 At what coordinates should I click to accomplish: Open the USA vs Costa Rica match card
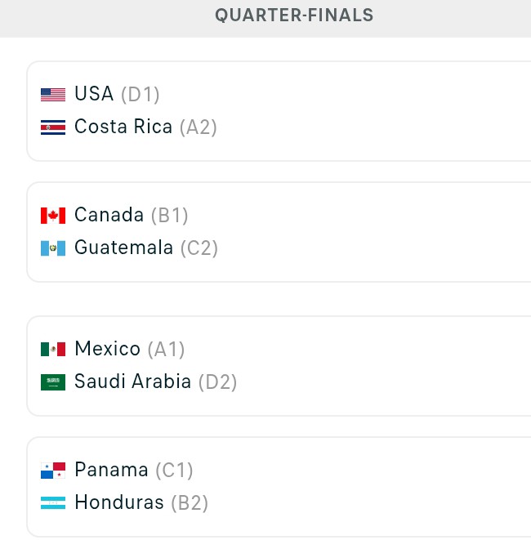pyautogui.click(x=279, y=111)
